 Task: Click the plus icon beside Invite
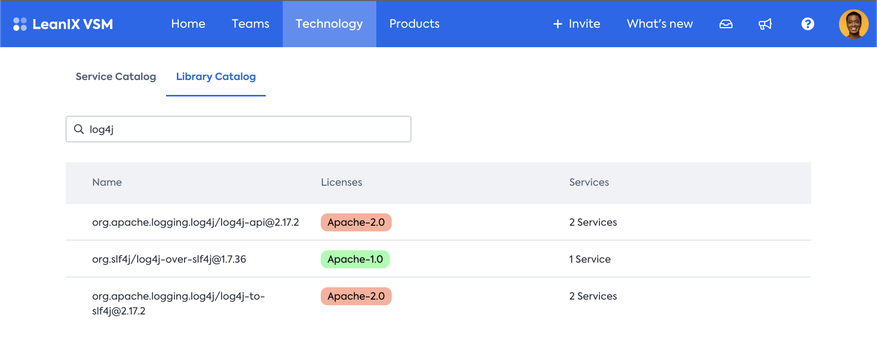[x=558, y=24]
